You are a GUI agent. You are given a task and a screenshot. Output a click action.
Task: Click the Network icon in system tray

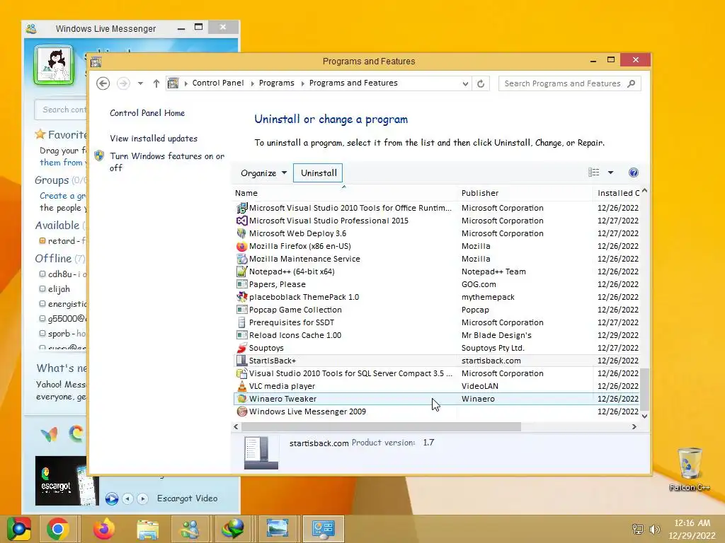pos(638,530)
